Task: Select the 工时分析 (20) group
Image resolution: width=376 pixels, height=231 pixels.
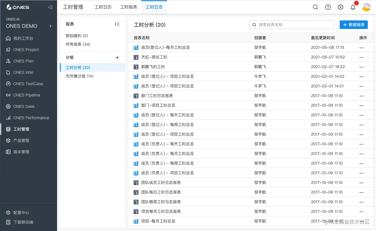Action: coord(93,68)
